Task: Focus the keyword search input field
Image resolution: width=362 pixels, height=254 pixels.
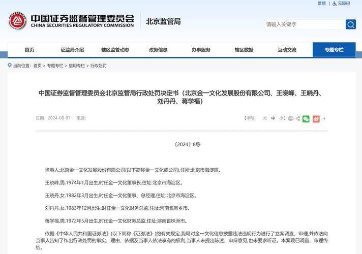Action: [x=304, y=24]
